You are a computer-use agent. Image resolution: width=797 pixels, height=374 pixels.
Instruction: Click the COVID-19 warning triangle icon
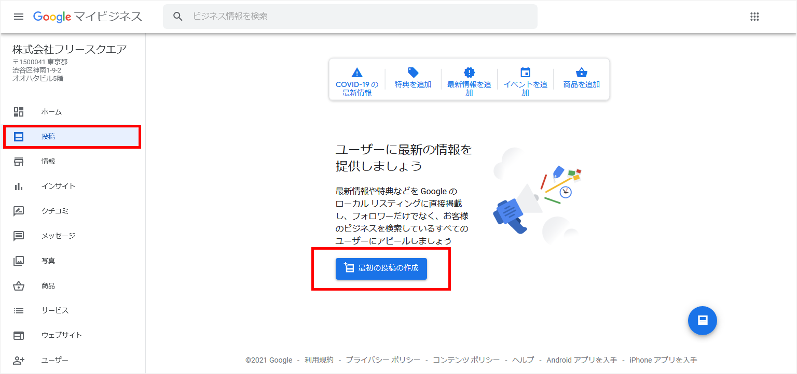tap(357, 73)
